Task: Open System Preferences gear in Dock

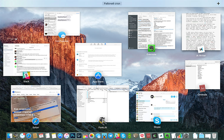Action: (x=186, y=136)
